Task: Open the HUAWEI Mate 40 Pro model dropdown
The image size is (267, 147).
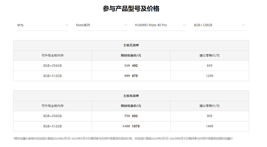Action: coord(161,25)
